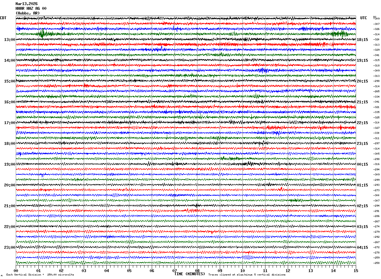This screenshot has width=381, height=279.
Task: Select the 21:00 CDT time label
Action: (10, 206)
